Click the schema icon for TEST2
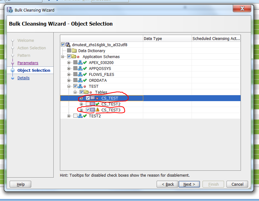The width and height of the screenshot is (259, 201). click(80, 116)
